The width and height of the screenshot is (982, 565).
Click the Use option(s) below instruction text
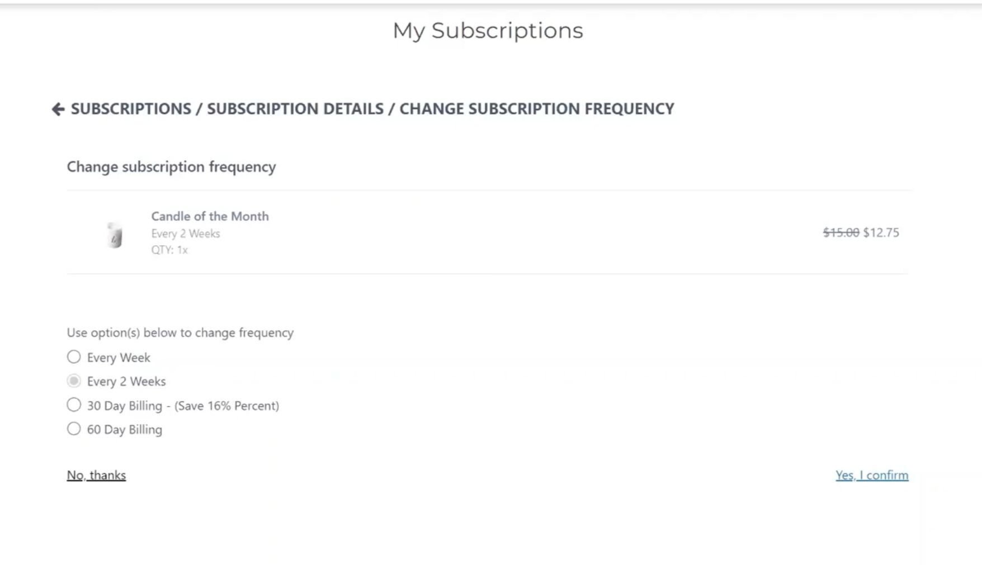[x=180, y=332]
